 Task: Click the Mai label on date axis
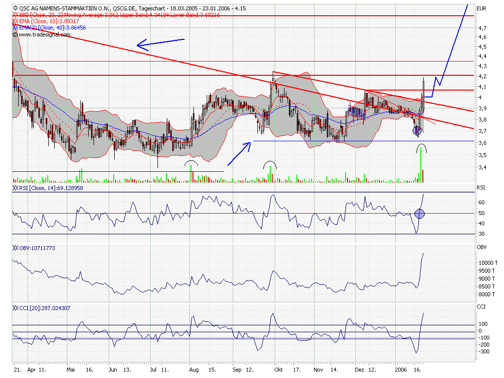(71, 370)
